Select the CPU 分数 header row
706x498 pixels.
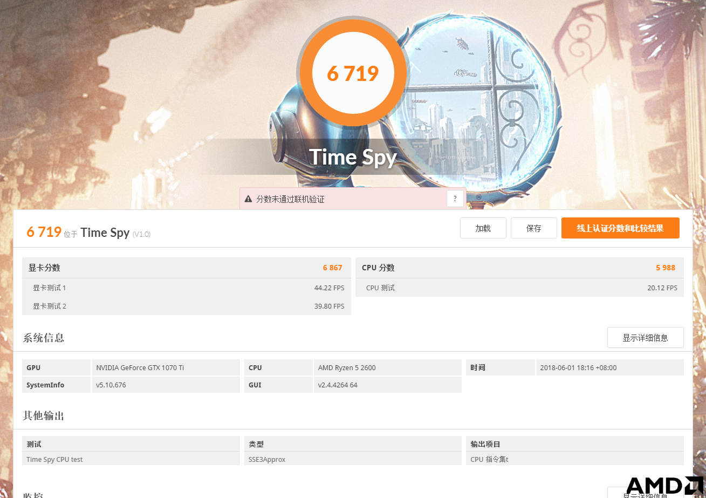click(519, 268)
